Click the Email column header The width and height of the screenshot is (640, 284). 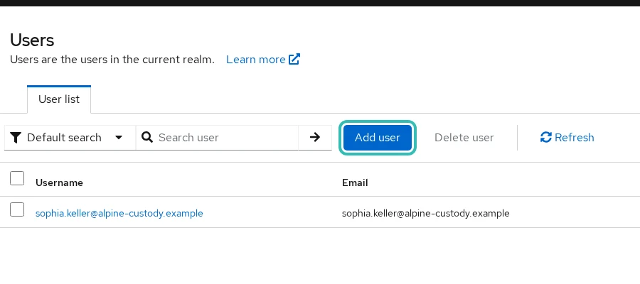point(355,183)
